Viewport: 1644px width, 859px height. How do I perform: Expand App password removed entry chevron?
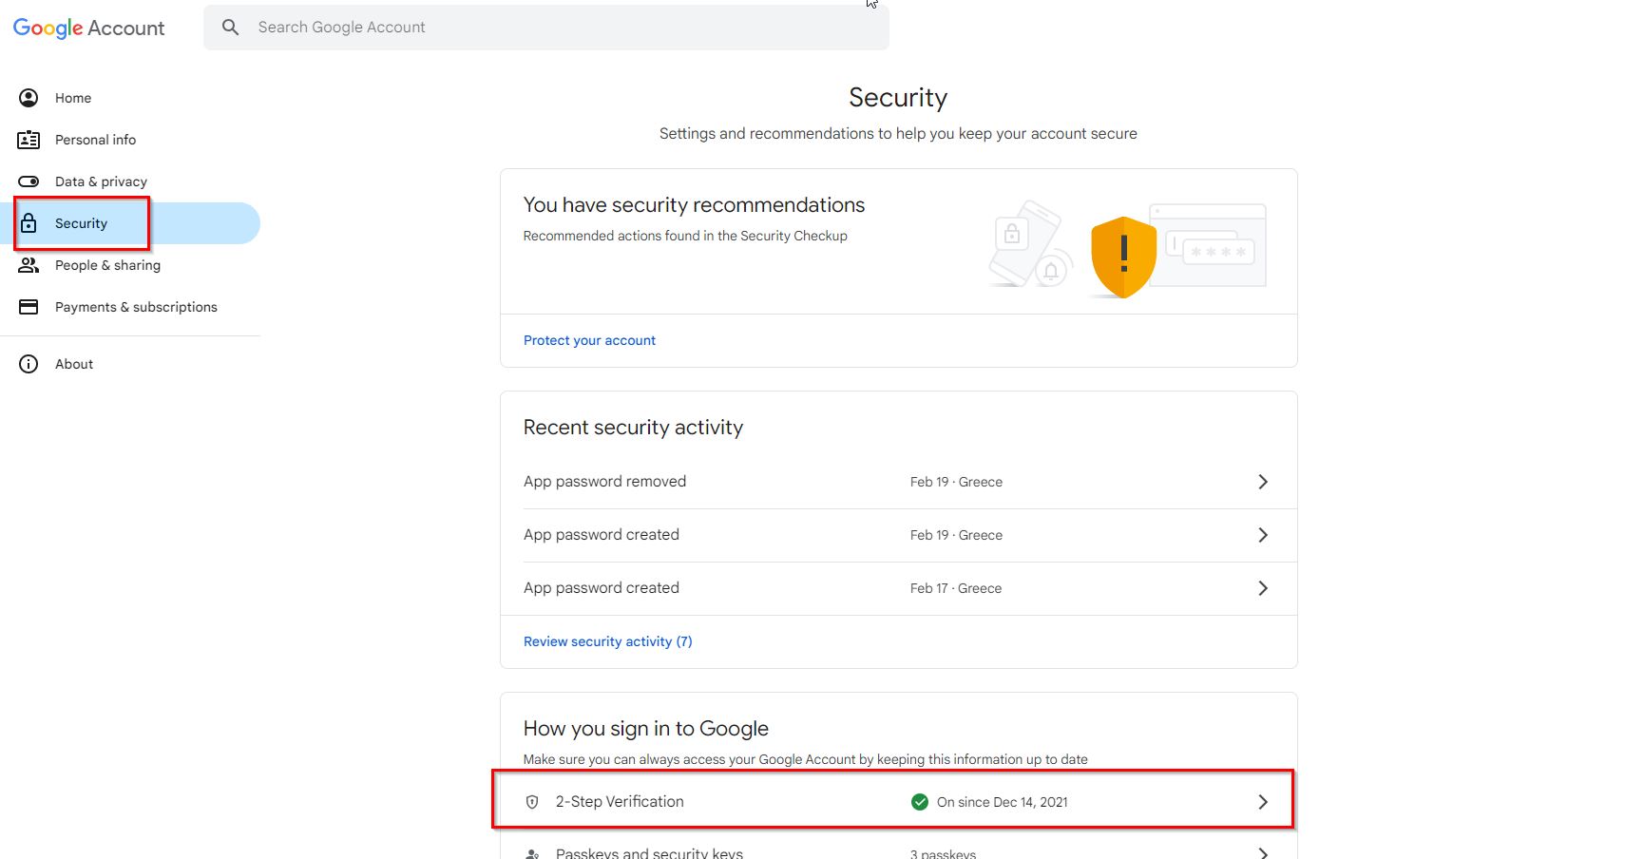click(x=1263, y=482)
